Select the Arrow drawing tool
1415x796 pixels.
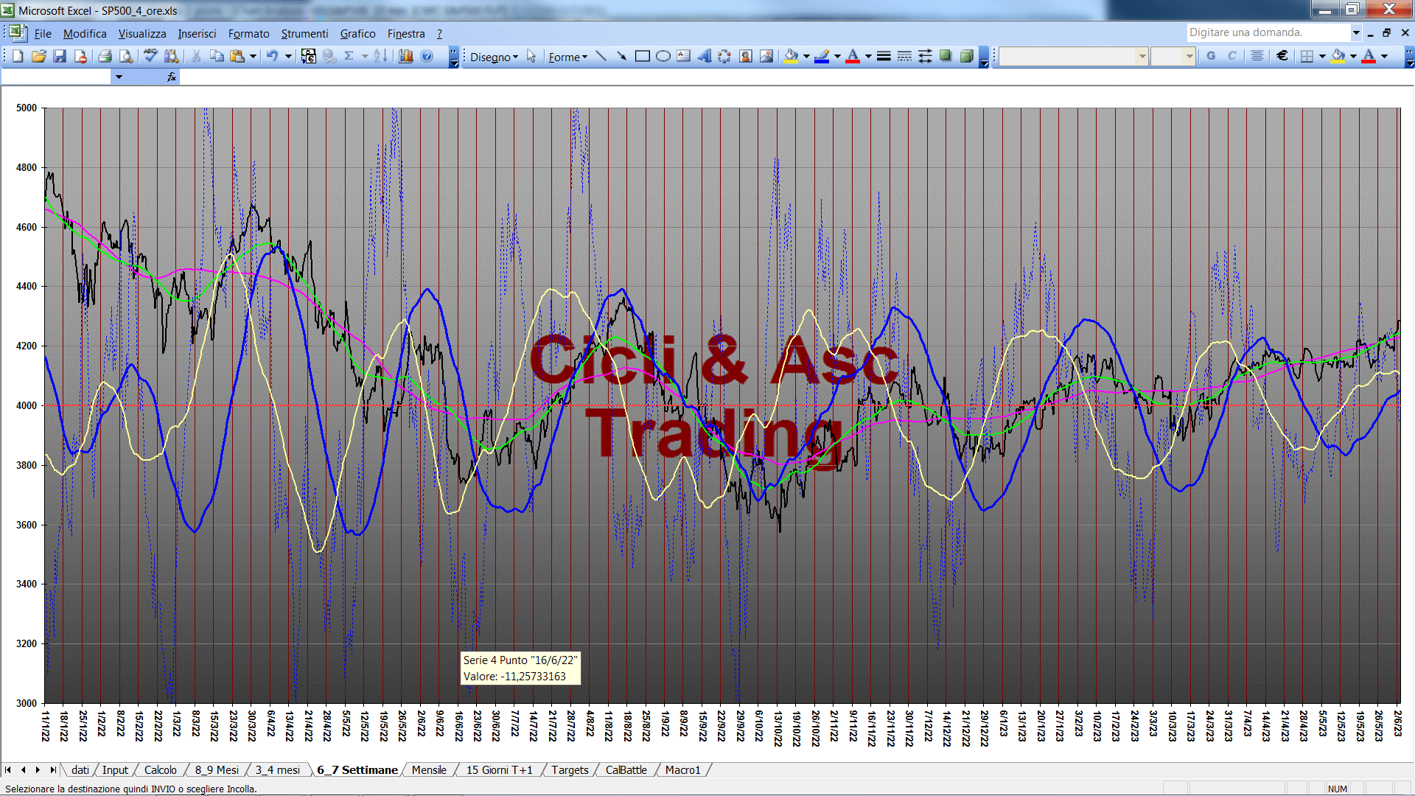click(x=621, y=56)
